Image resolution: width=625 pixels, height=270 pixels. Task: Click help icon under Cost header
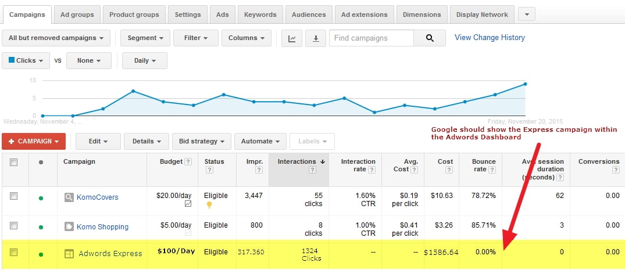(x=449, y=170)
